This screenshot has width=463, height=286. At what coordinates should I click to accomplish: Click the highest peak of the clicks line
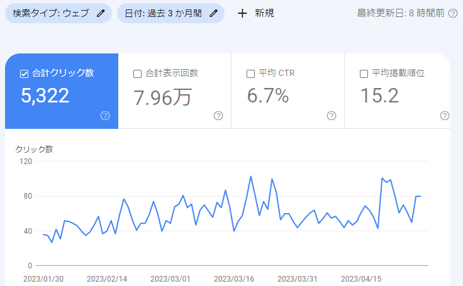(x=251, y=177)
